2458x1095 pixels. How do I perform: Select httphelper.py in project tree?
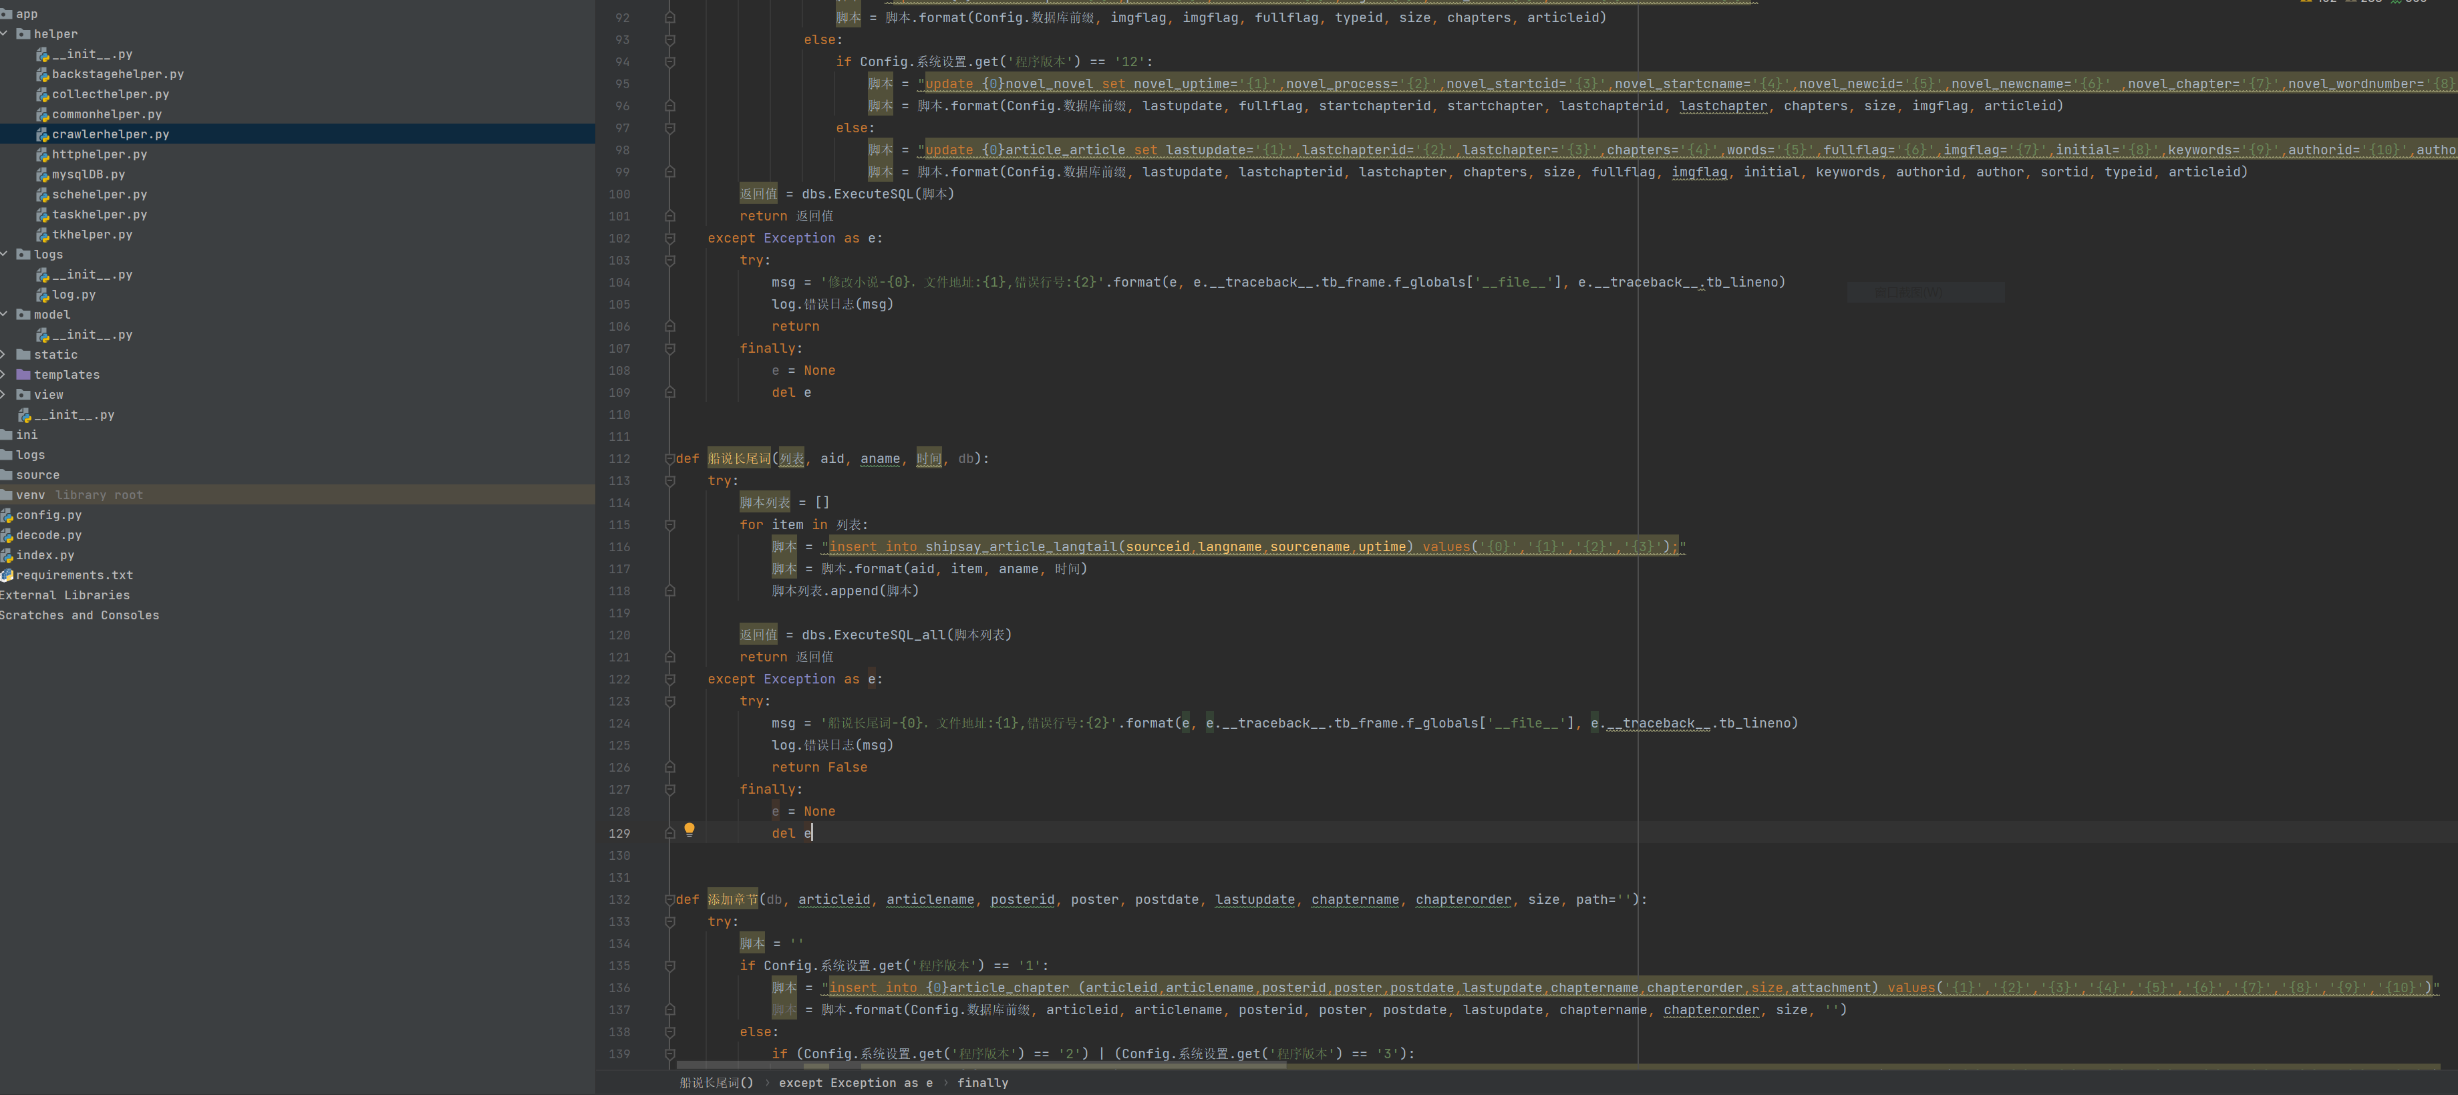(100, 154)
